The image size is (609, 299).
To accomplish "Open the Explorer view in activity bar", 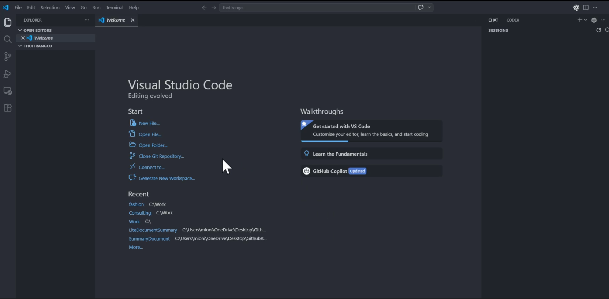I will (x=8, y=22).
